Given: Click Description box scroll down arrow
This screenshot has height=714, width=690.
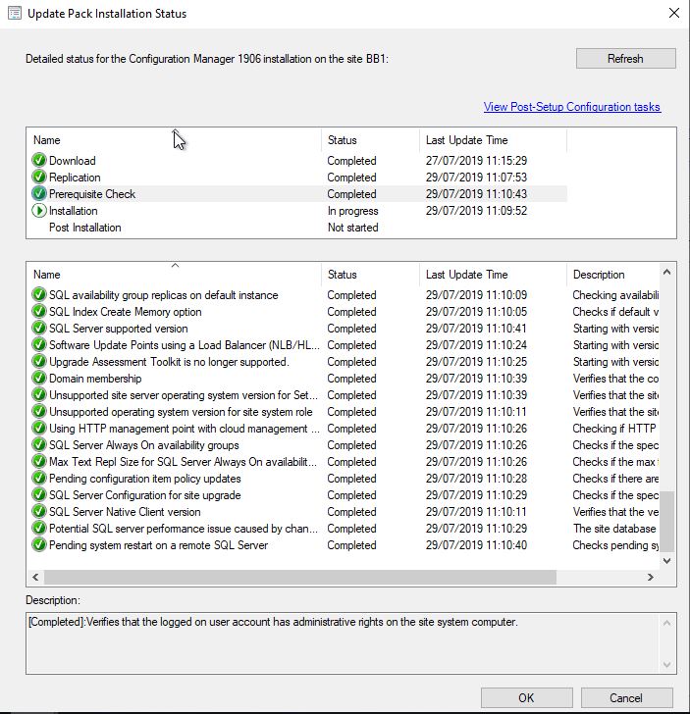Looking at the screenshot, I should (666, 664).
